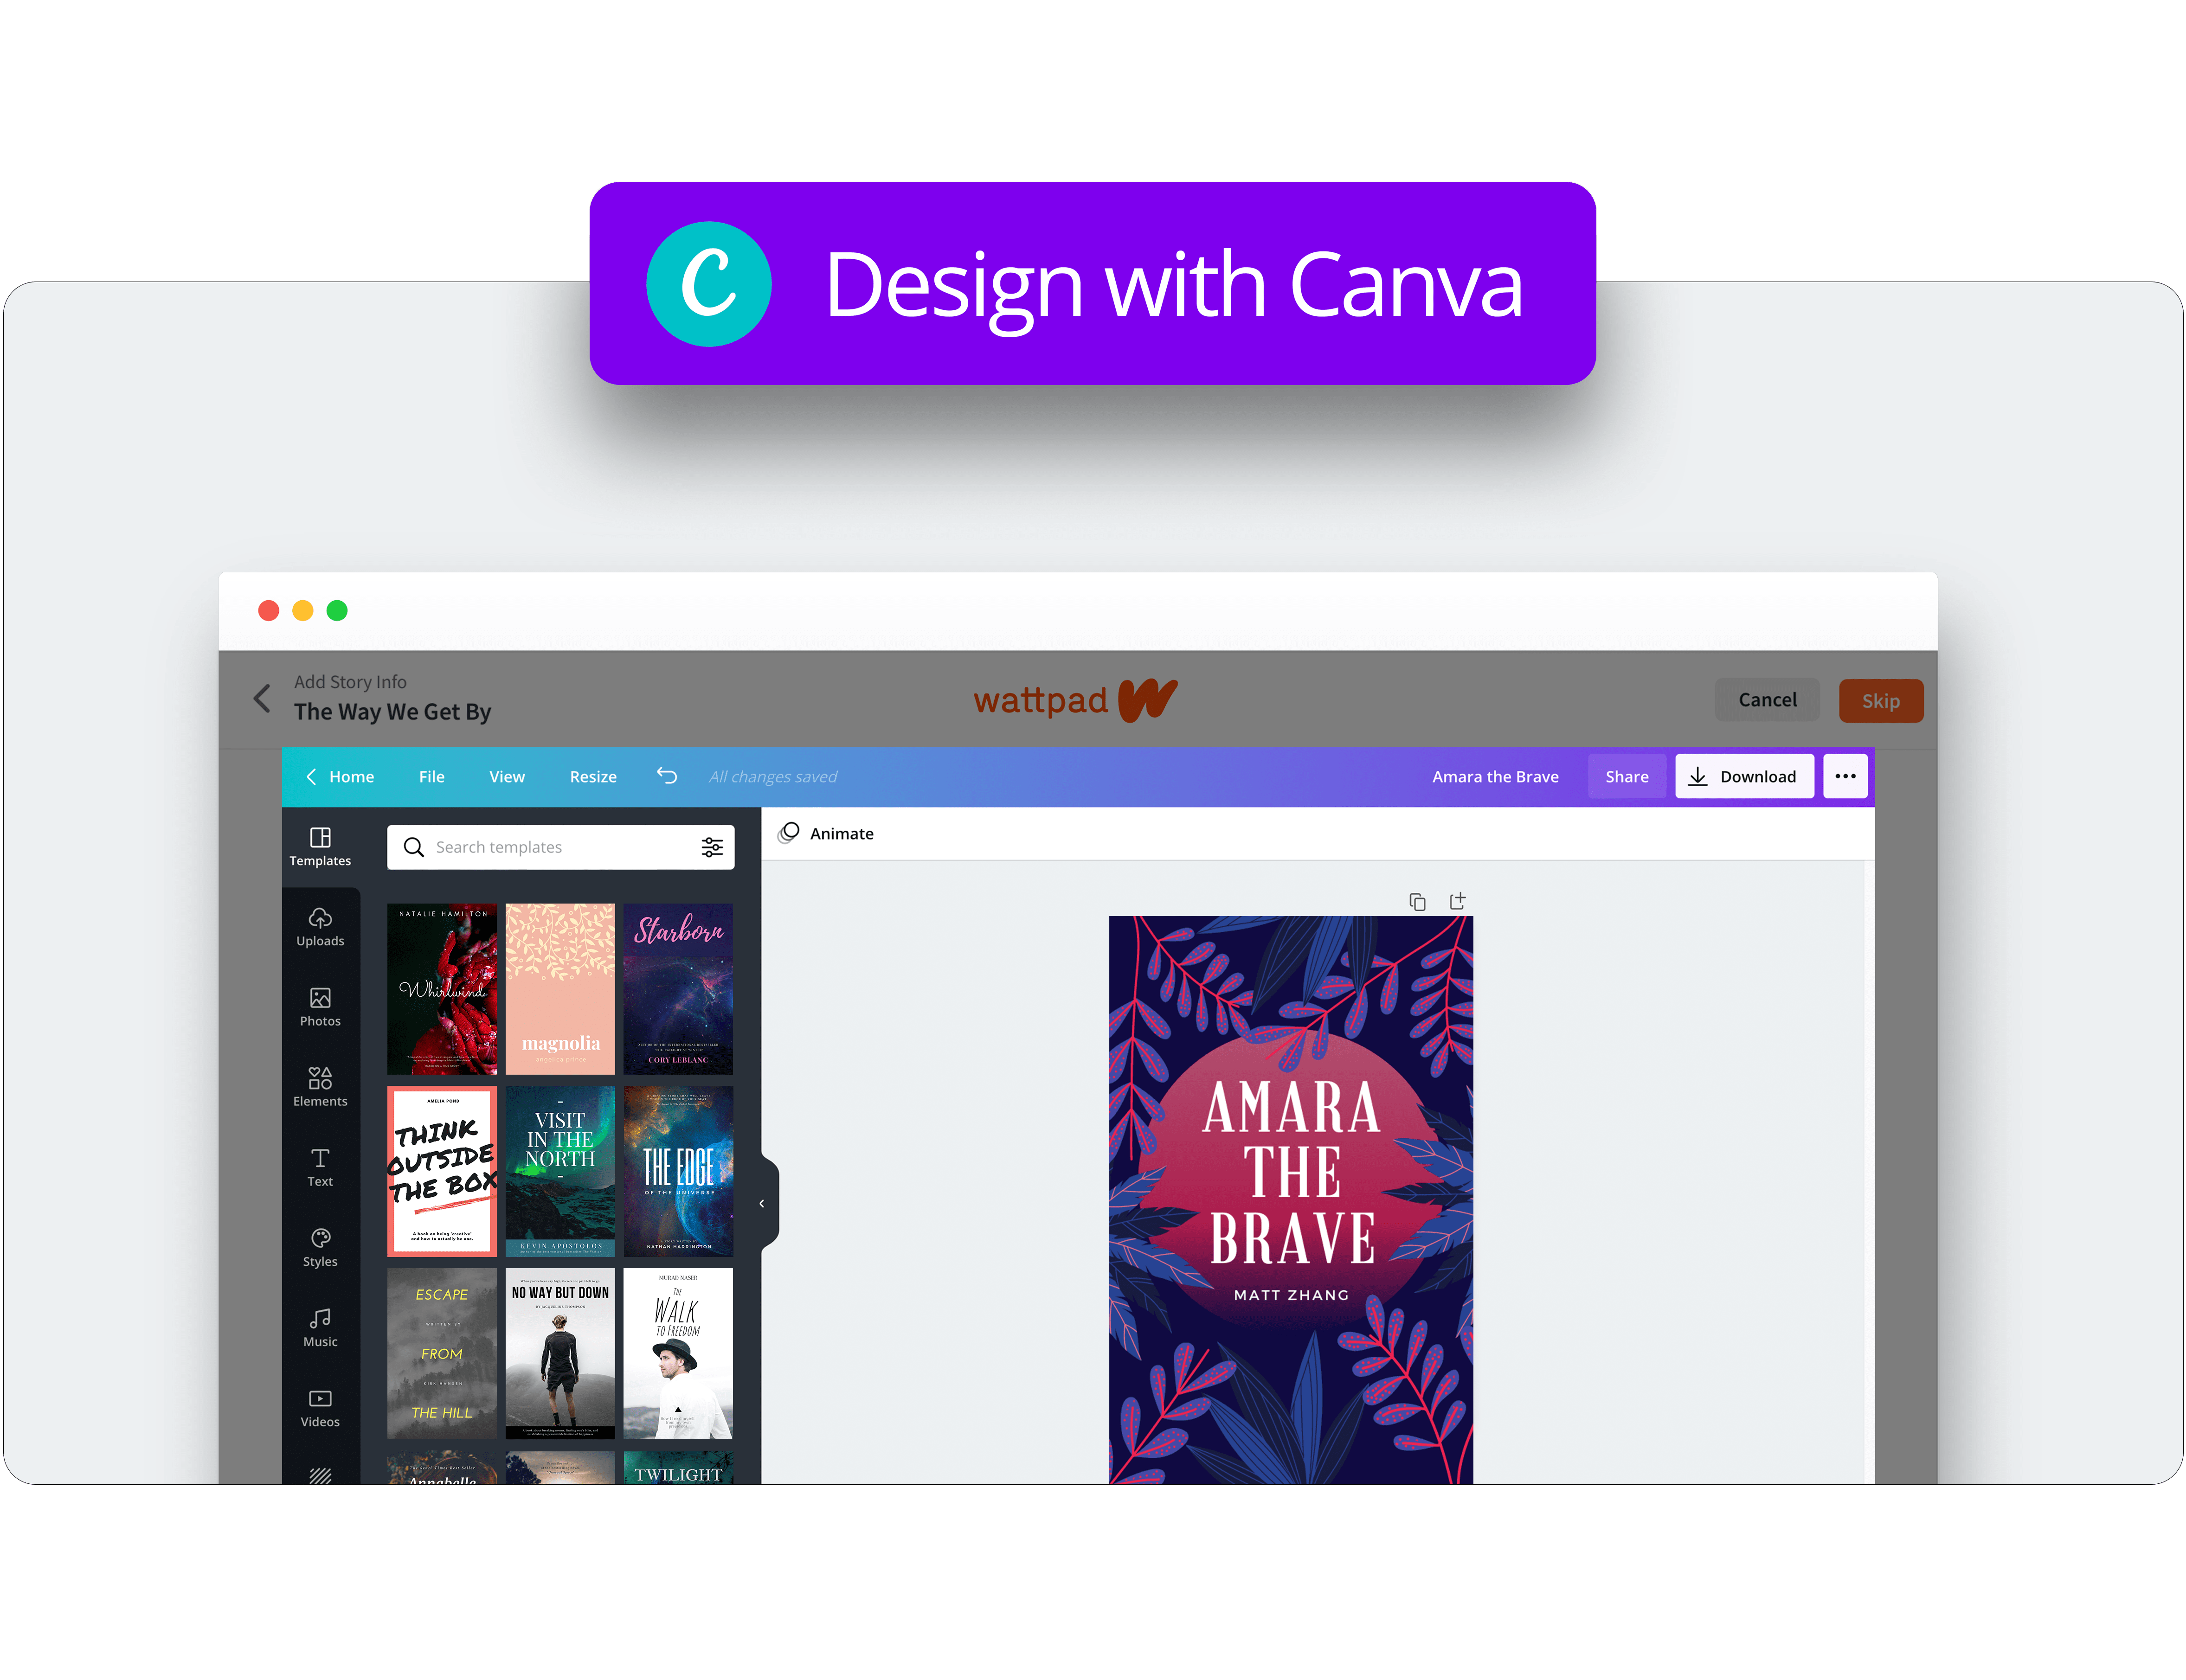
Task: Click the Download button
Action: coord(1744,776)
